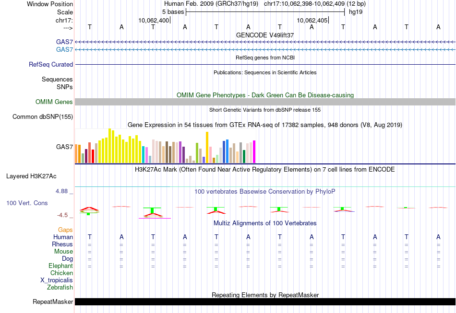Click the Rhesus species row label
This screenshot has width=456, height=313.
click(62, 244)
